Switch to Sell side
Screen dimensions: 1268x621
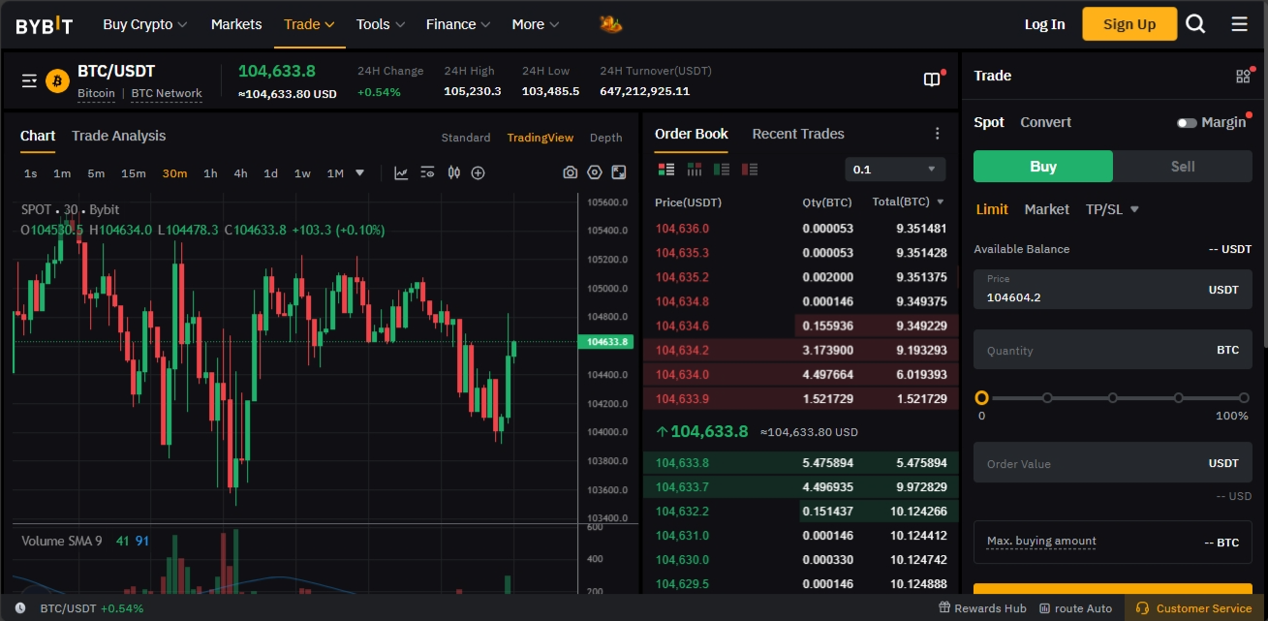(1183, 167)
